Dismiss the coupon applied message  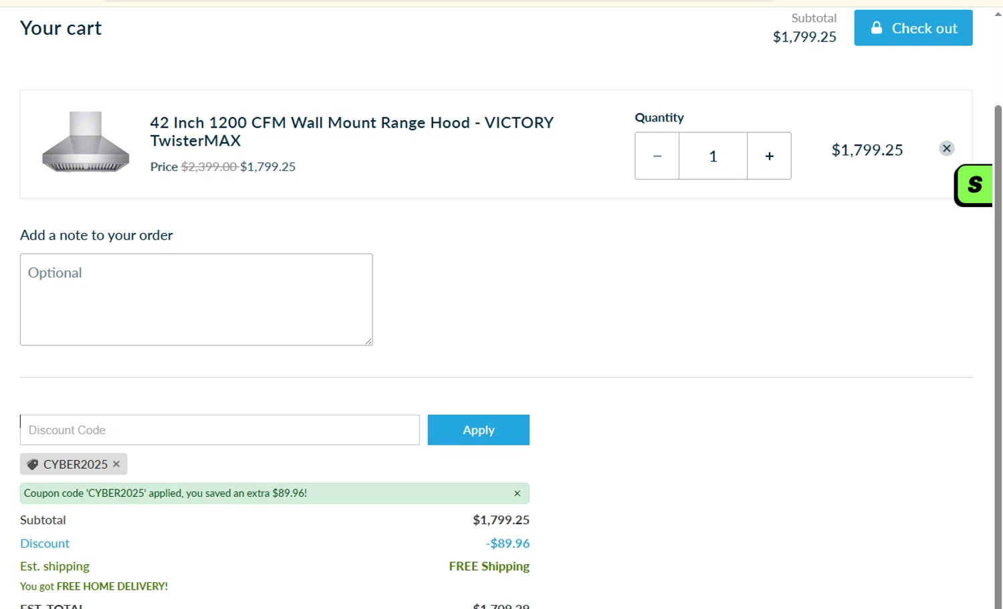coord(517,493)
